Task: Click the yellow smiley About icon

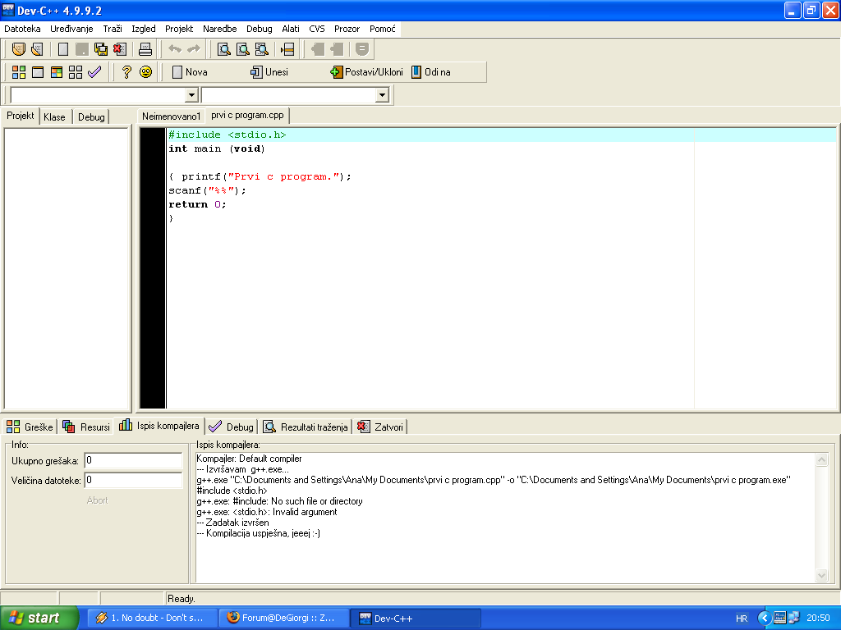Action: pos(146,72)
